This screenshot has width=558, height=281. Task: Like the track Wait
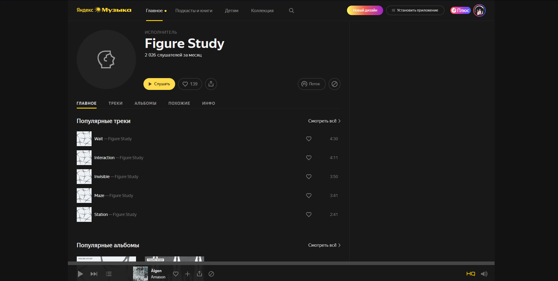pyautogui.click(x=309, y=139)
